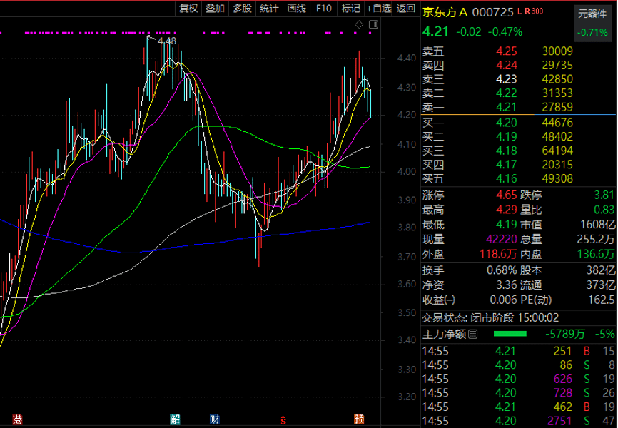
Task: Open F10 company information
Action: pos(324,9)
